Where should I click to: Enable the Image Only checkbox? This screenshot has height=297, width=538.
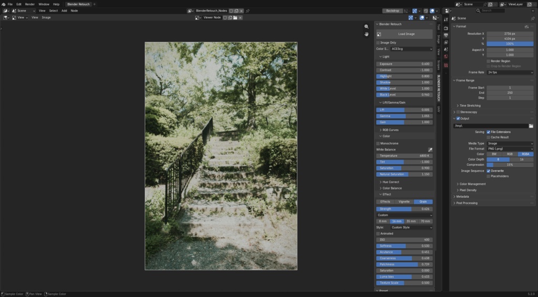[378, 43]
